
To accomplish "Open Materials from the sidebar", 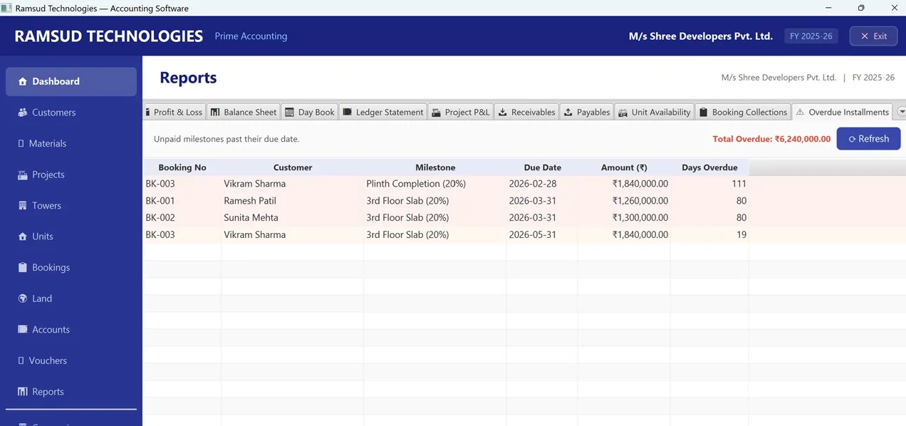I will 71,143.
